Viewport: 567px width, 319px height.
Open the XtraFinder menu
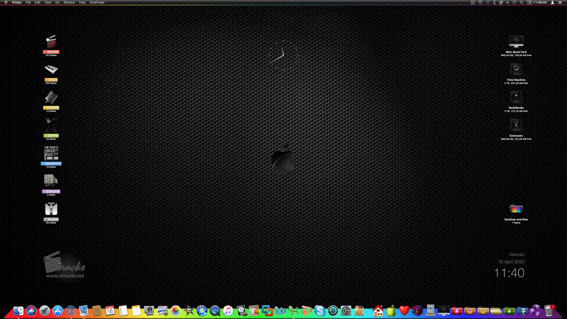(x=97, y=3)
